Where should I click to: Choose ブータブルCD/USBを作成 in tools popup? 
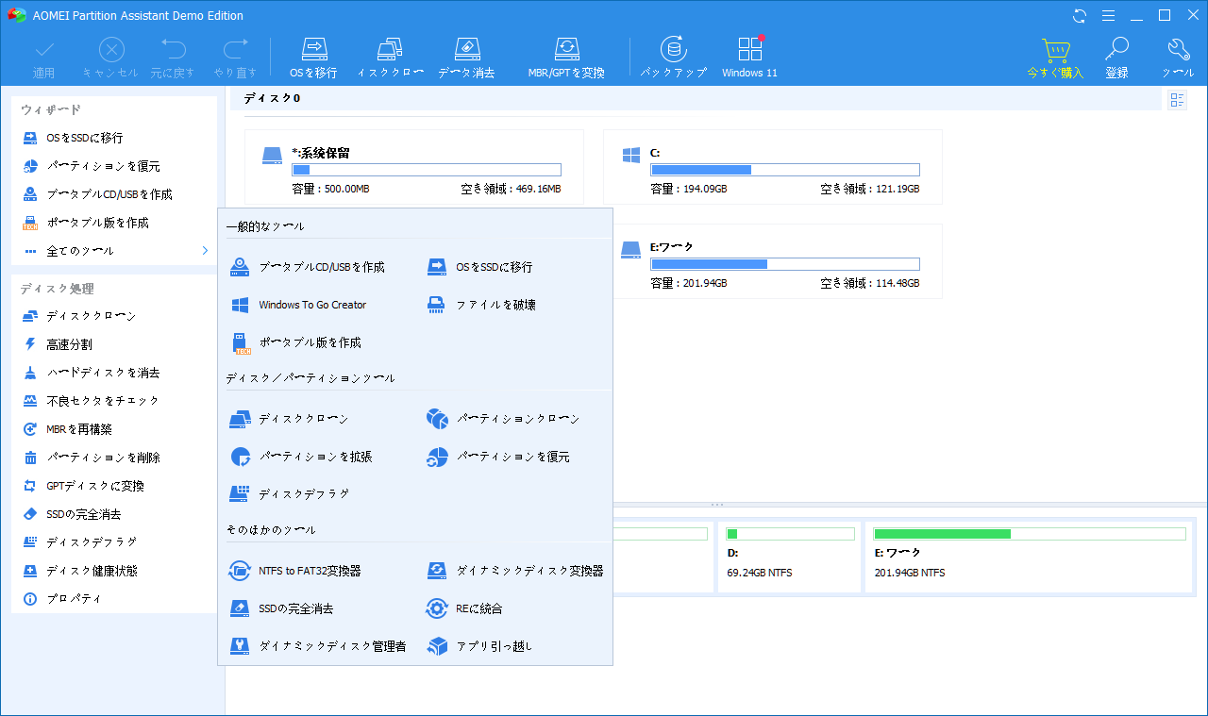point(309,267)
